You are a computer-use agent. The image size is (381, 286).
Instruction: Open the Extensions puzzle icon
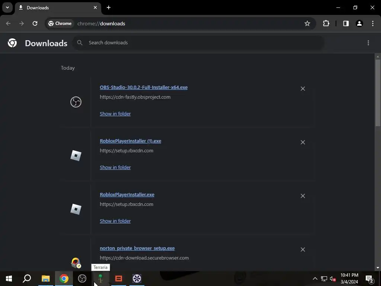click(x=326, y=23)
